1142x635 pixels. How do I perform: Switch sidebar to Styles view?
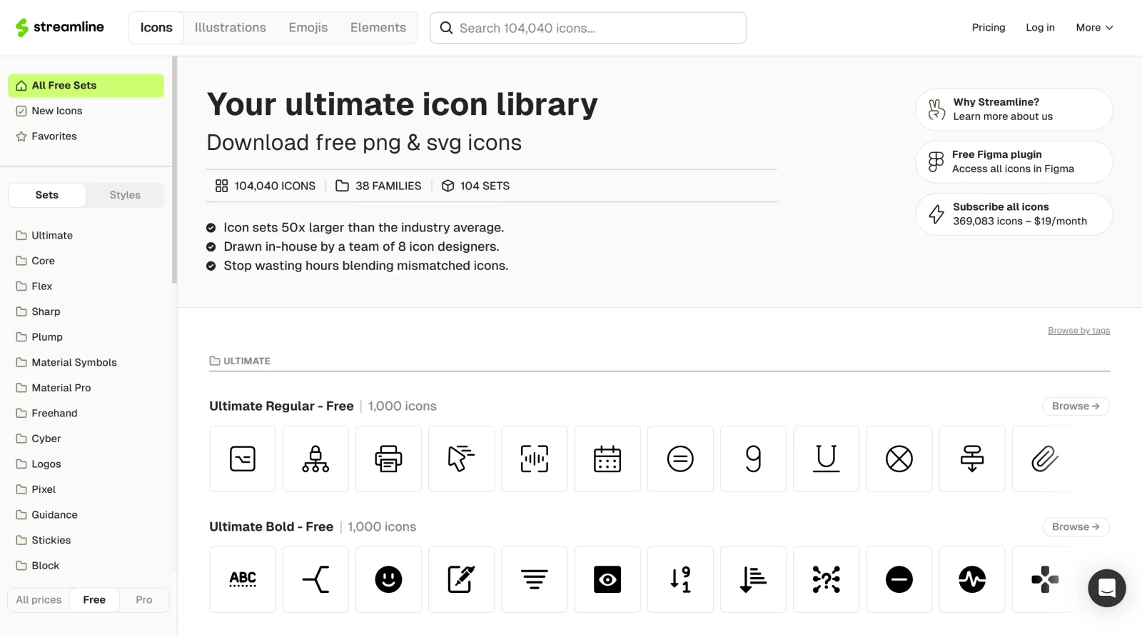125,195
